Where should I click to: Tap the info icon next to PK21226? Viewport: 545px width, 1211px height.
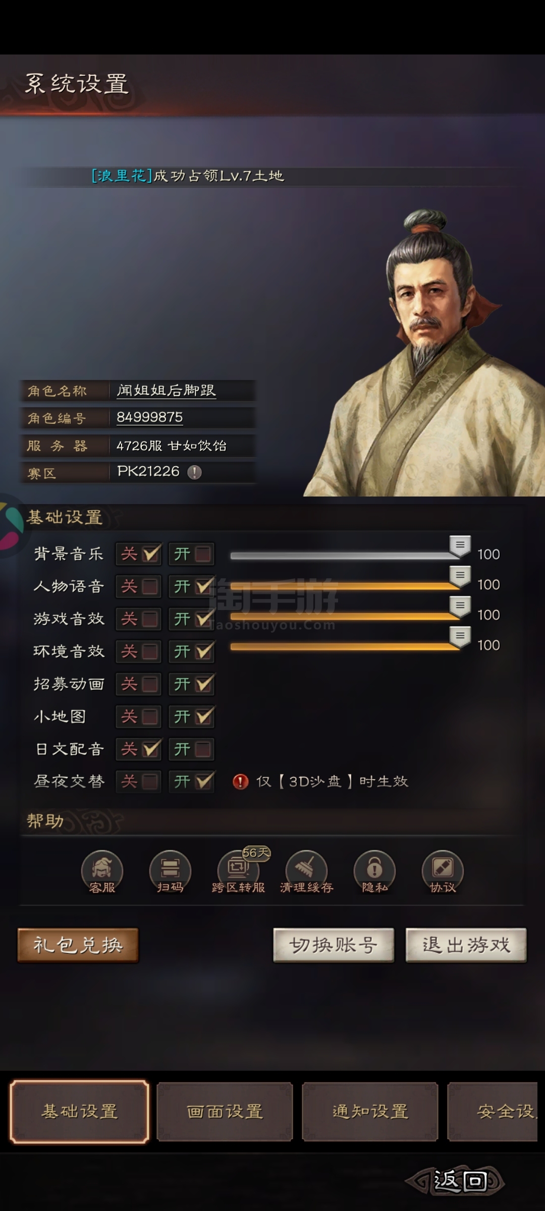click(194, 472)
